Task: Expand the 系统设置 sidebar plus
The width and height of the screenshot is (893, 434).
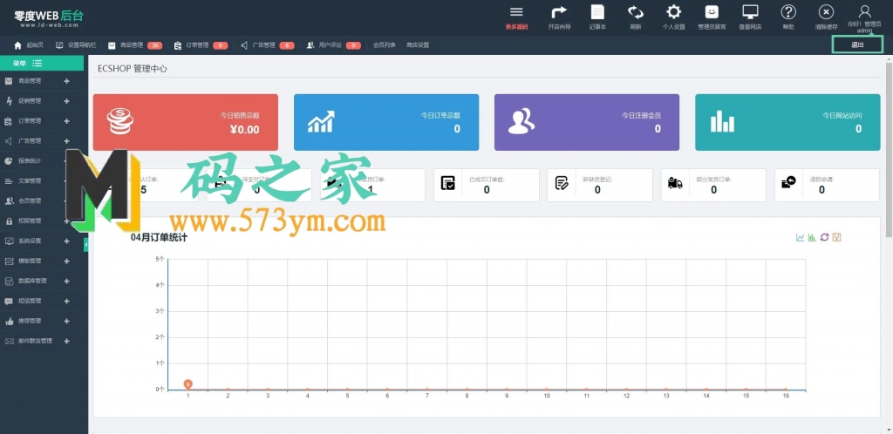Action: 66,241
